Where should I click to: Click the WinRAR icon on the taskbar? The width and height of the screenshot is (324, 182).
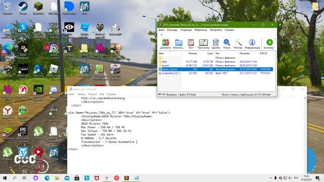pyautogui.click(x=127, y=178)
